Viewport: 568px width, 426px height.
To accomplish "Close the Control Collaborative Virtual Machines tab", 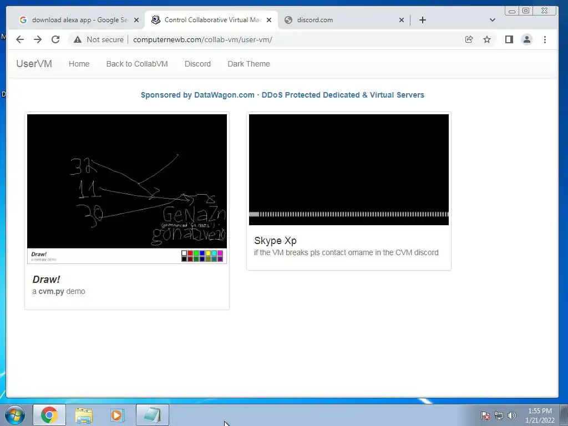I will (269, 20).
